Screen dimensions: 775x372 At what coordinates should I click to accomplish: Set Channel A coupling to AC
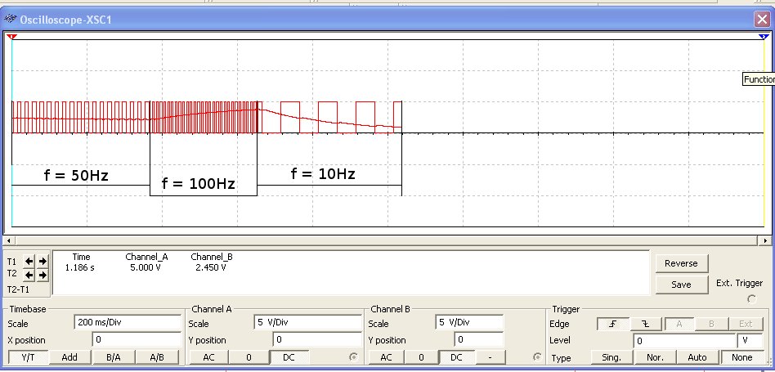208,357
